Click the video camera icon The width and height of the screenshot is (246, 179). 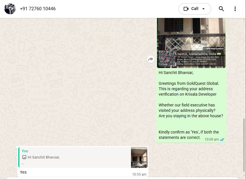(186, 9)
